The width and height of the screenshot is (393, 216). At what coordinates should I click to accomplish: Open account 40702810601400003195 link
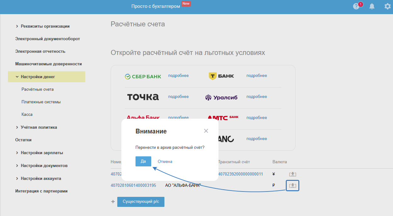coord(133,185)
